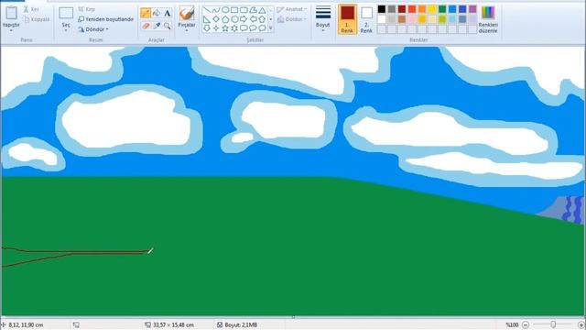Expand the full shapes gallery
This screenshot has height=330, width=586.
click(271, 28)
